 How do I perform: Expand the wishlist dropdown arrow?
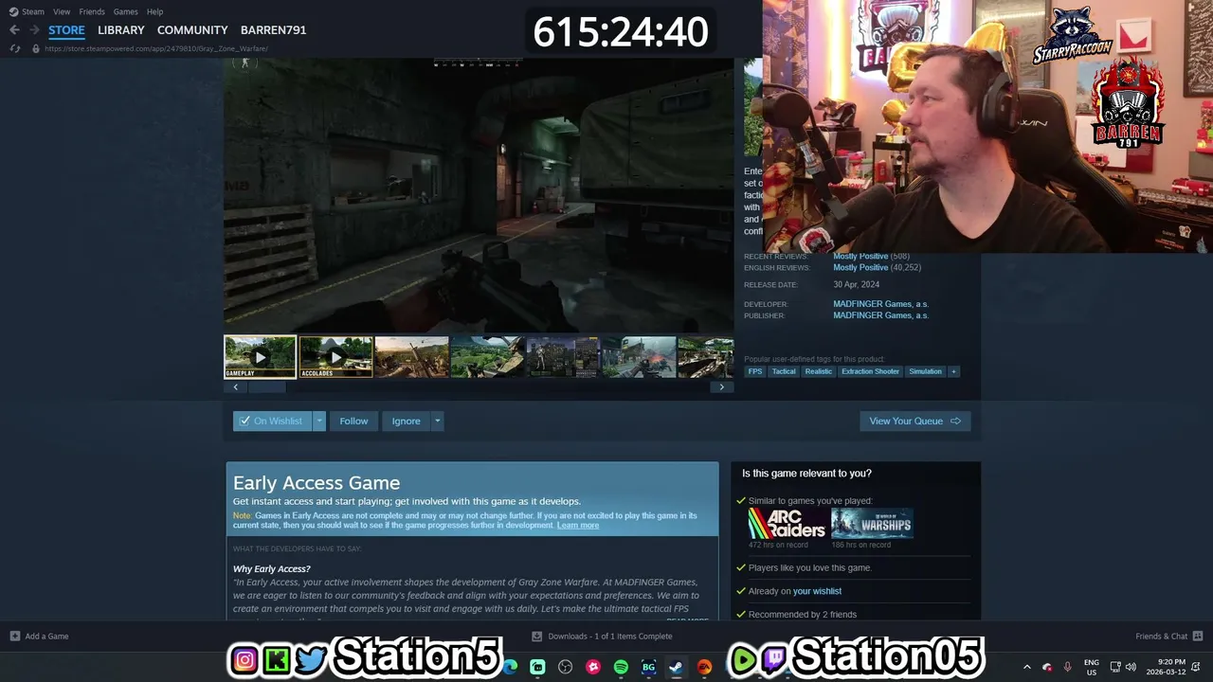click(319, 421)
